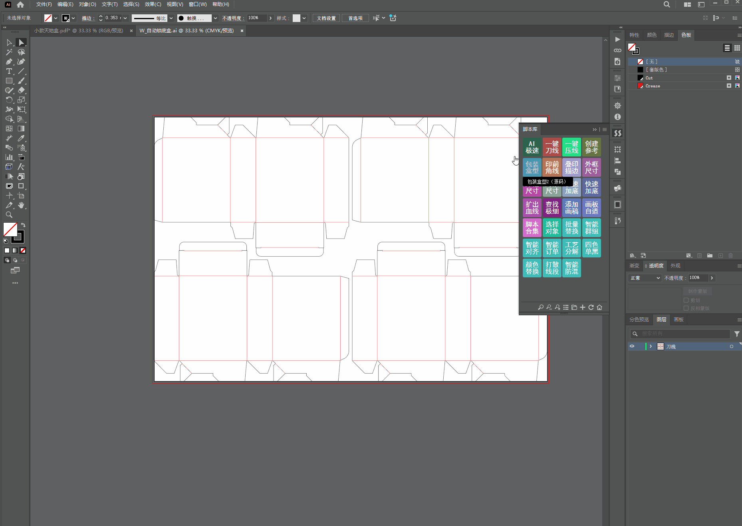Pick the Zoom tool in toolbar
742x526 pixels.
(x=9, y=215)
